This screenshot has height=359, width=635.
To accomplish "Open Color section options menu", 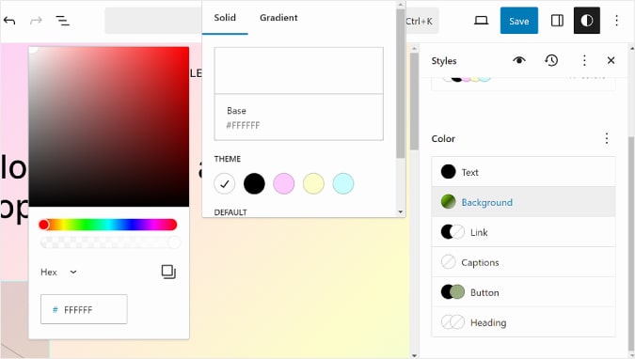I will pos(606,138).
